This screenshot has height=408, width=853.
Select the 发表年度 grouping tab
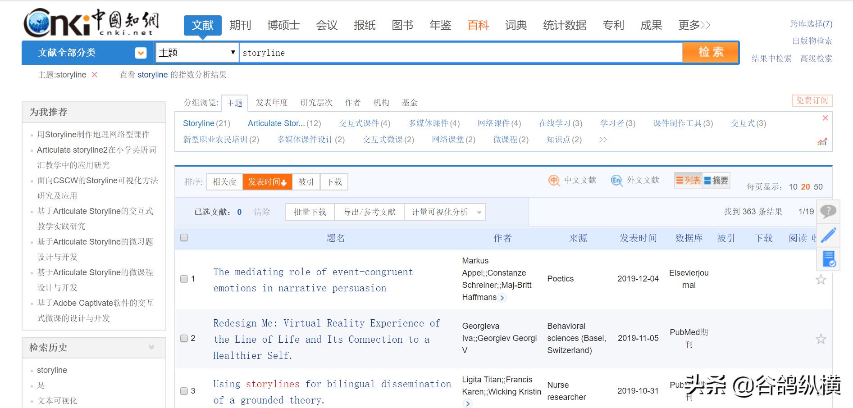coord(271,103)
